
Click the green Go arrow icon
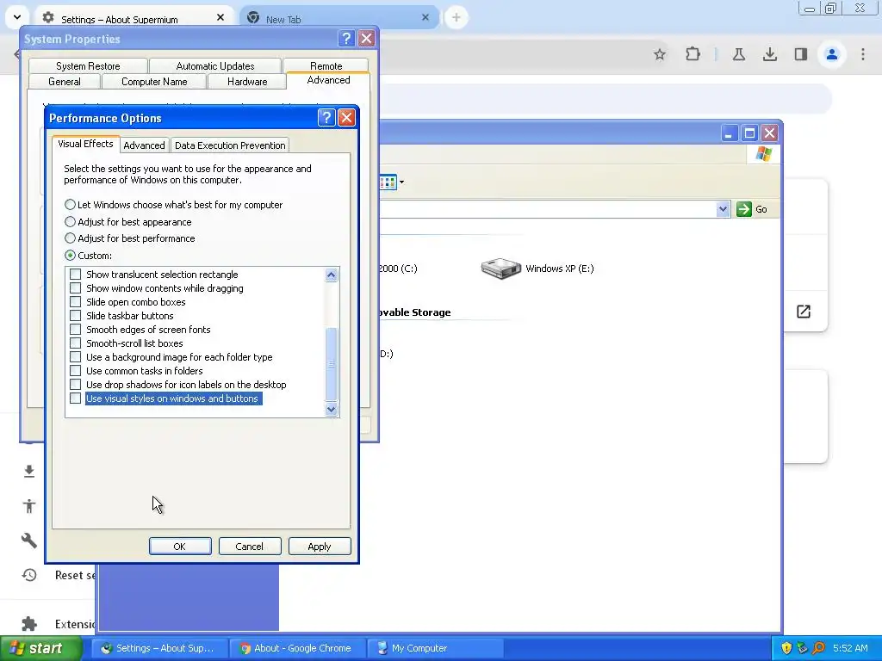click(743, 209)
